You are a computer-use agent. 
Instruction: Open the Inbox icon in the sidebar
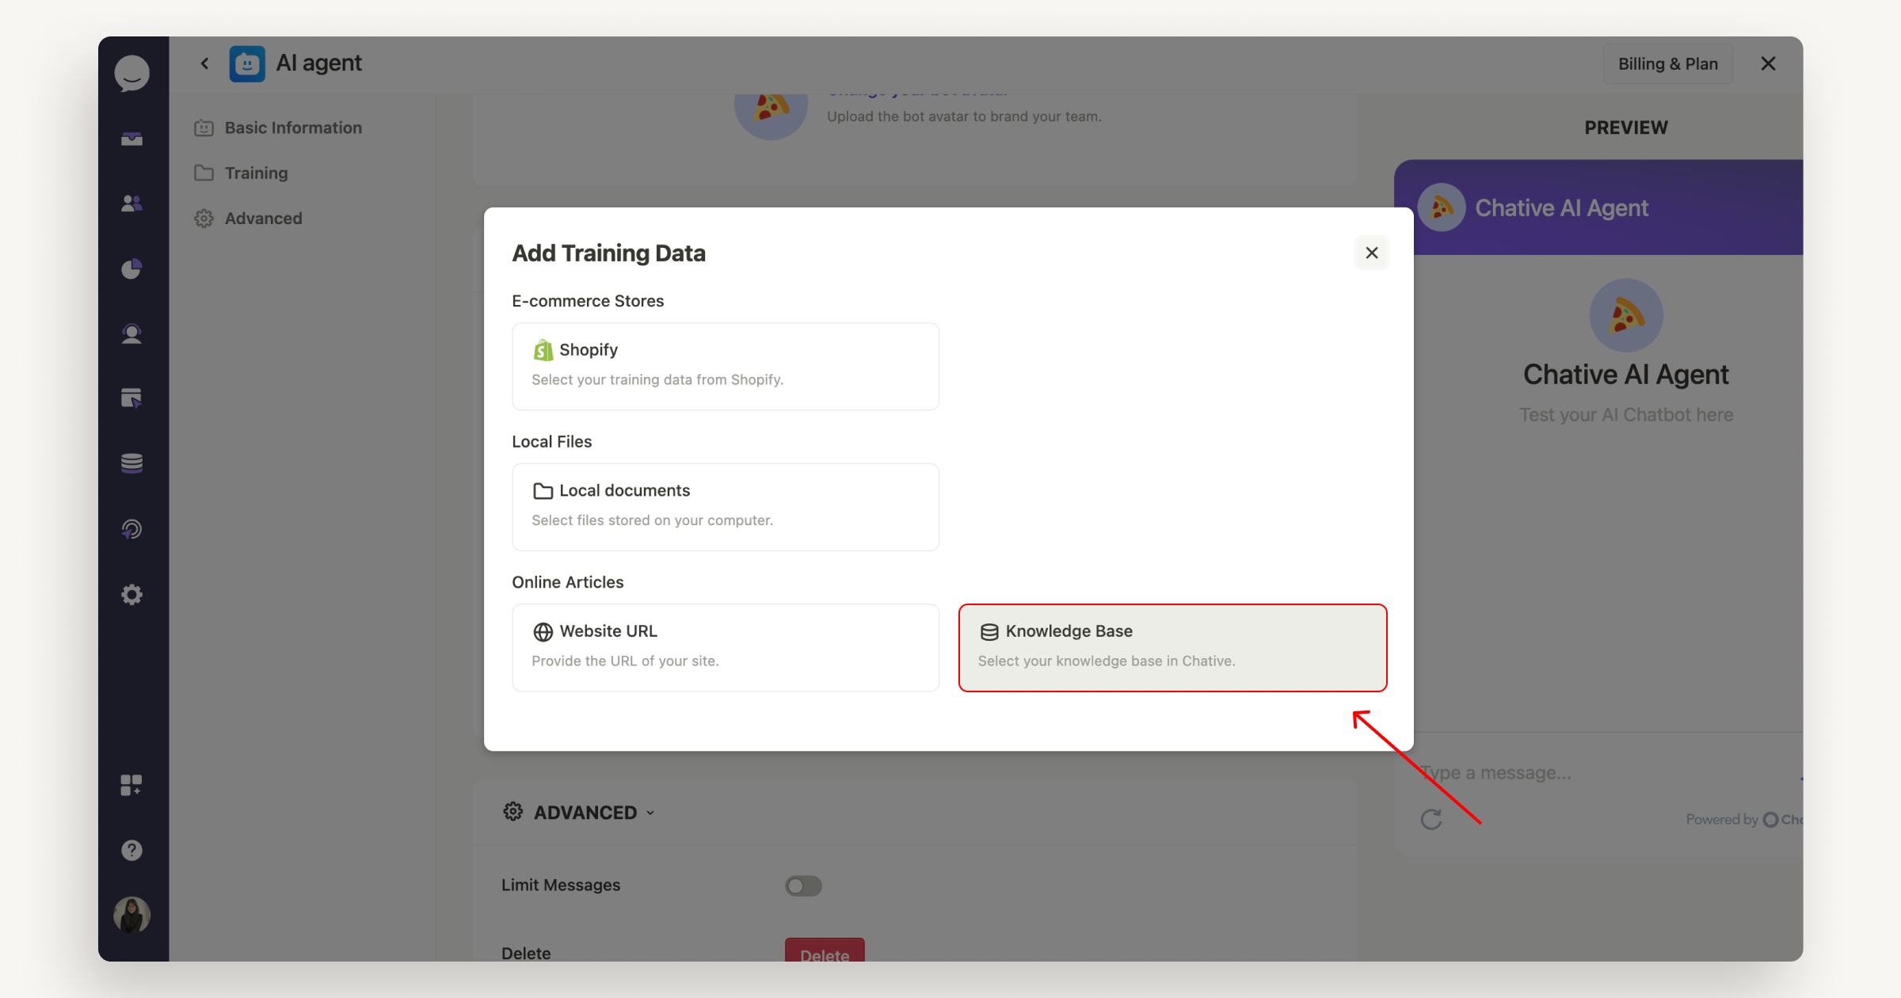point(131,139)
